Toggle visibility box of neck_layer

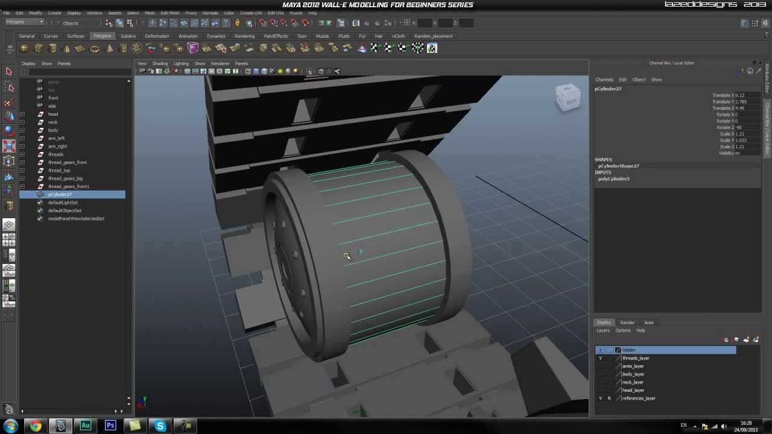[x=600, y=382]
